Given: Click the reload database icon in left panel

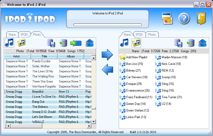Looking at the screenshot, I should (x=63, y=43).
